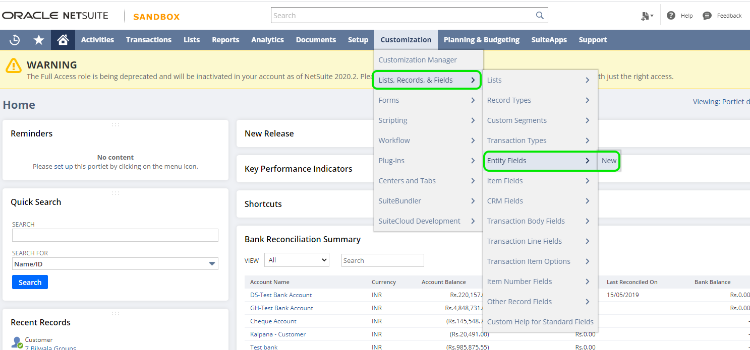Open GH-Test Bank Account link

(x=281, y=308)
